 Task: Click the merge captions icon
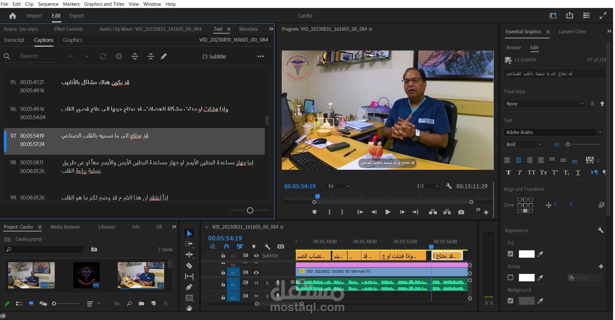coord(151,57)
